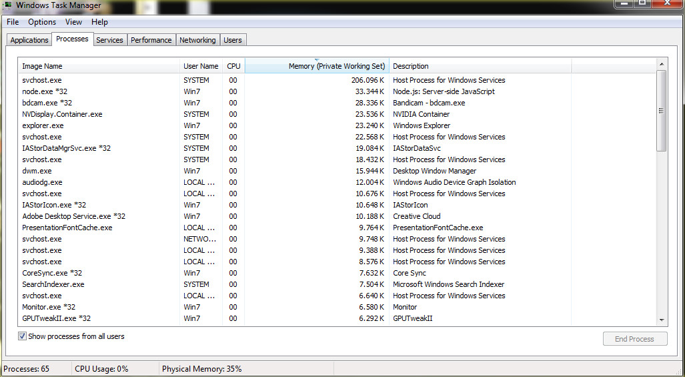The width and height of the screenshot is (685, 377).
Task: Click the scrollbar down arrow
Action: click(662, 320)
